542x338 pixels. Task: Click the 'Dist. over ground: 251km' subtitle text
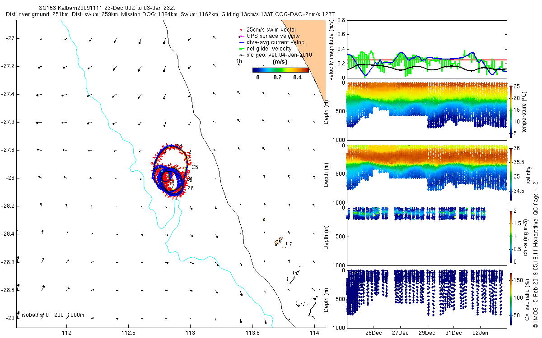pyautogui.click(x=39, y=14)
